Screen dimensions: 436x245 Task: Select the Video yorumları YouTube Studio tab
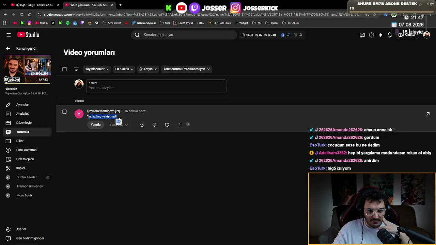click(x=89, y=5)
